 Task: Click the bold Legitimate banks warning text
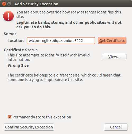[69, 25]
